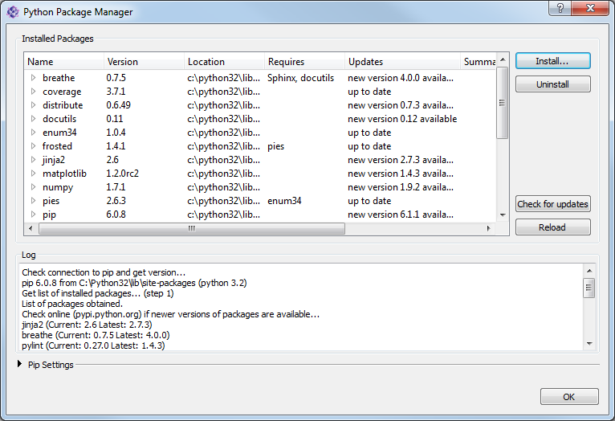Select the frosted package name
The image size is (615, 421).
click(x=57, y=146)
